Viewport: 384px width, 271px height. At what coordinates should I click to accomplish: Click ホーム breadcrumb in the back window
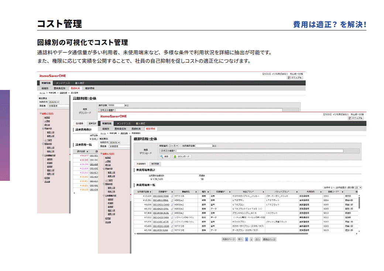(42, 93)
